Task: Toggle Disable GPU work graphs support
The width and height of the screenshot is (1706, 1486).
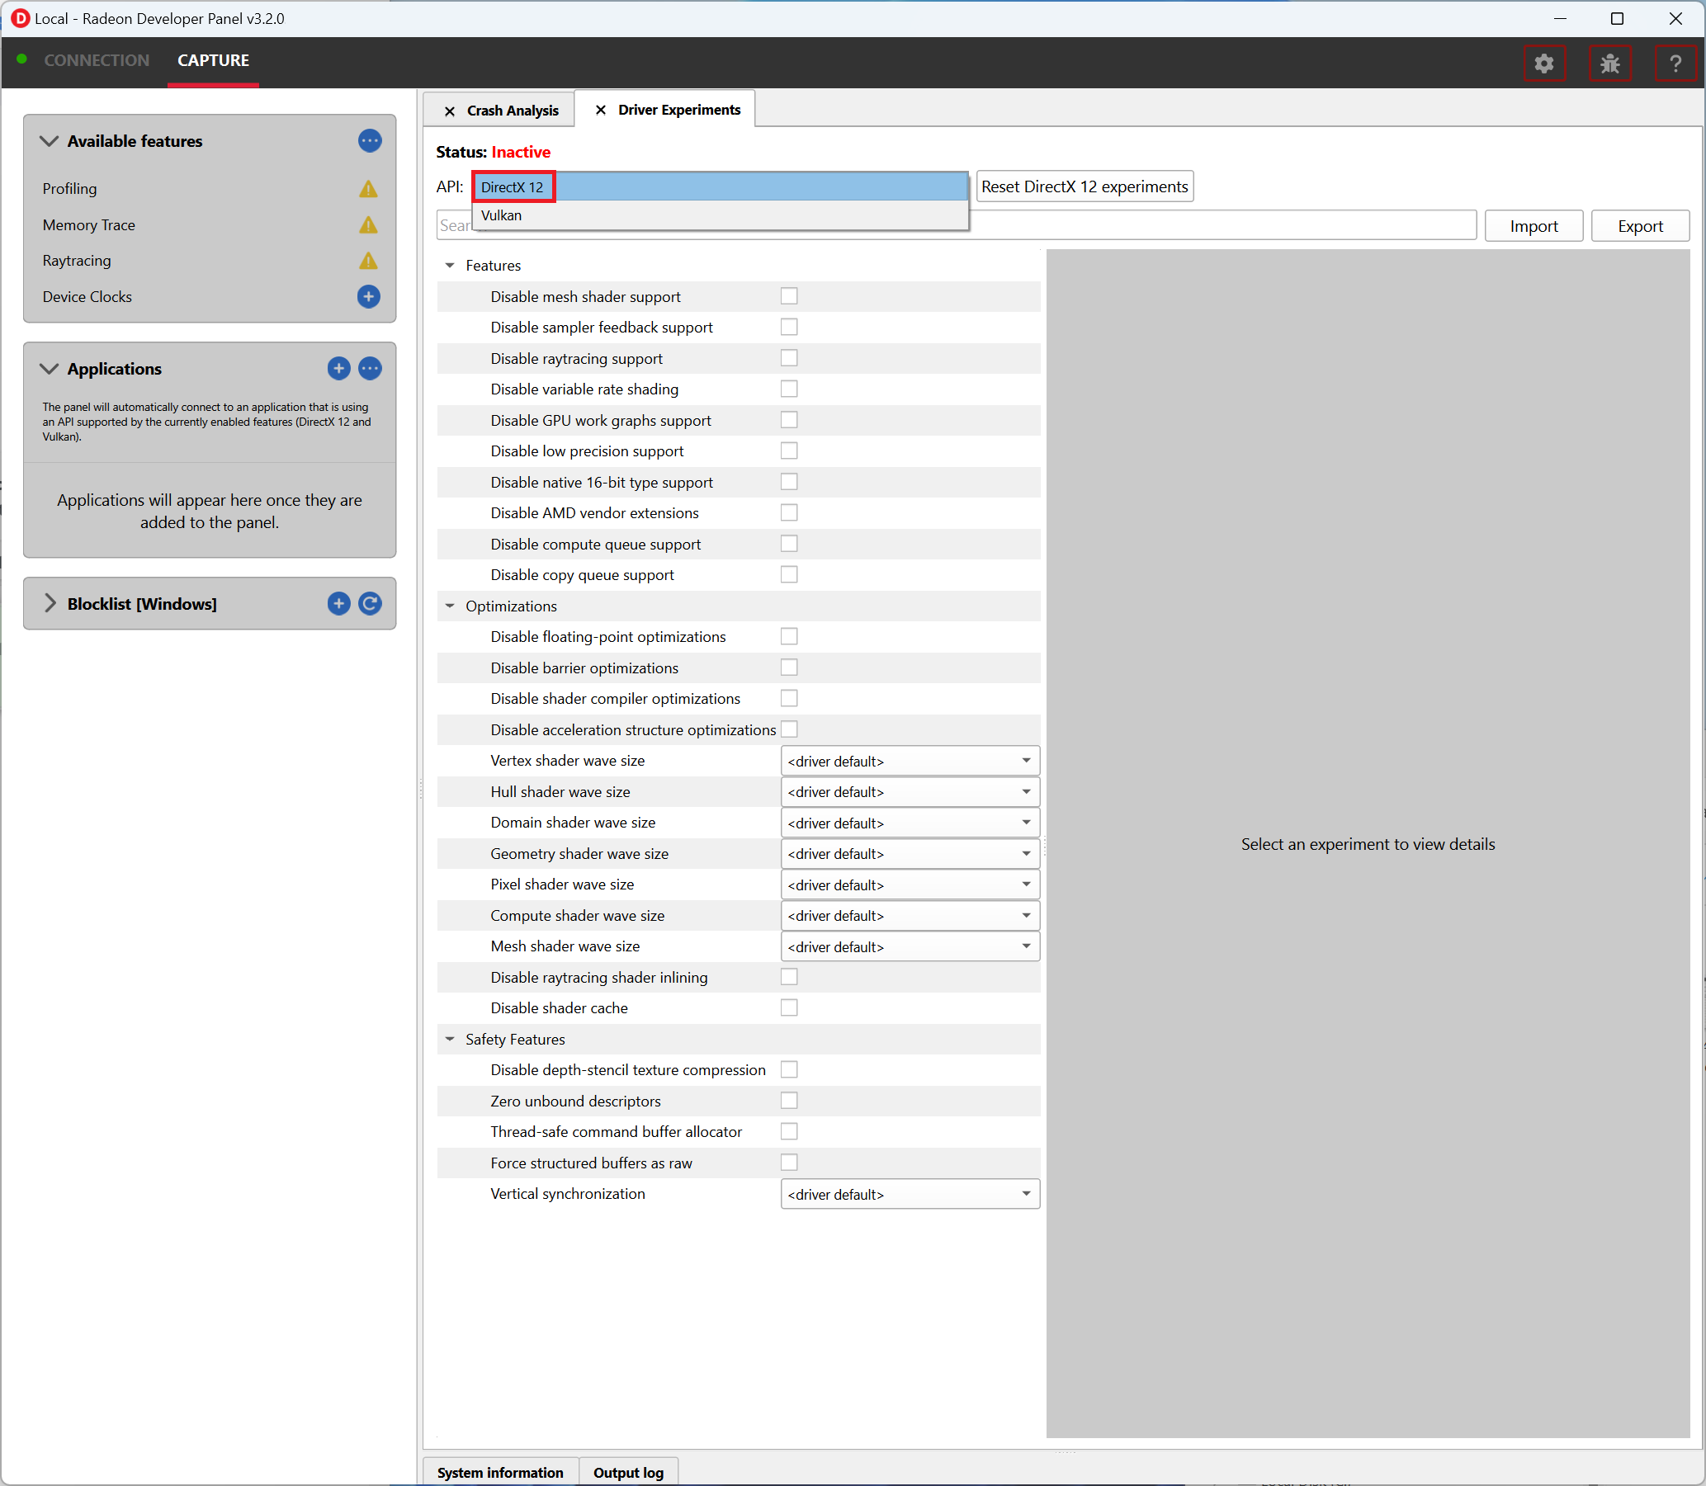Action: 789,420
